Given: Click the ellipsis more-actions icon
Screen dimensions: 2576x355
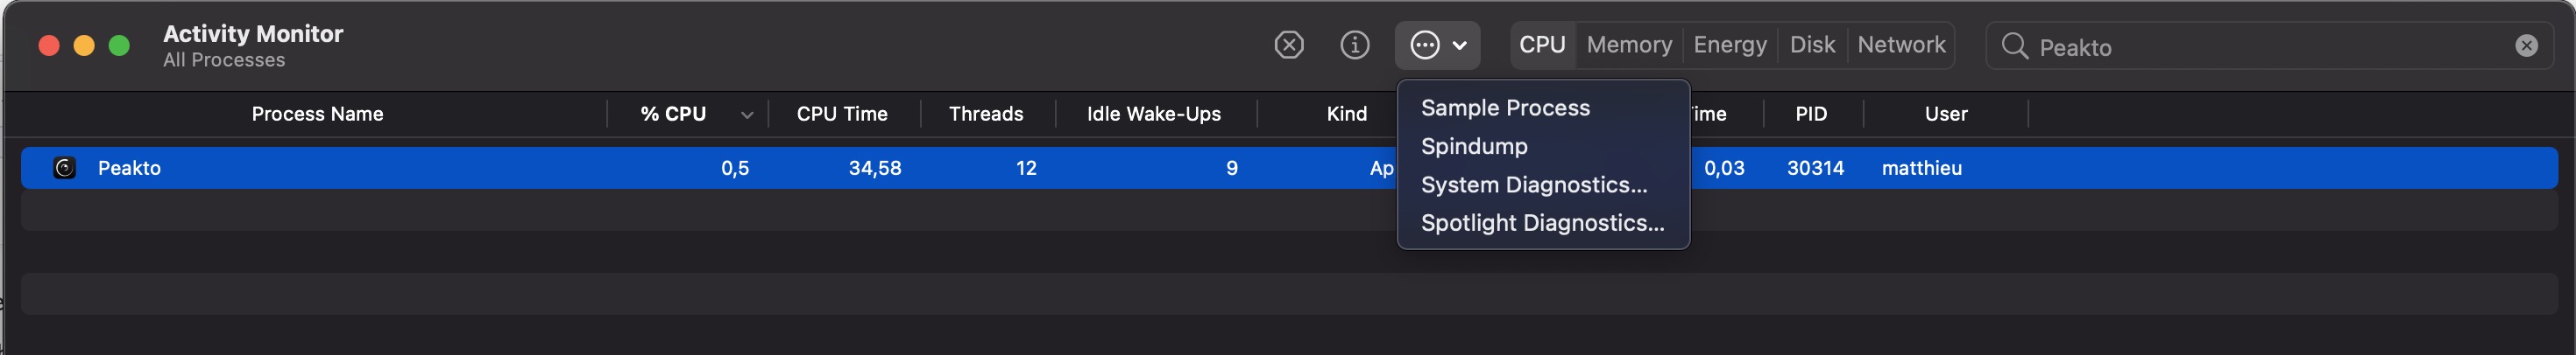Looking at the screenshot, I should pyautogui.click(x=1424, y=45).
